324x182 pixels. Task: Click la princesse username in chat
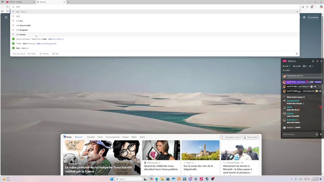coord(291,120)
